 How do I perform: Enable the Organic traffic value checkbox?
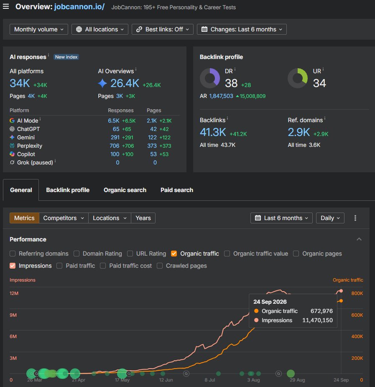click(227, 254)
